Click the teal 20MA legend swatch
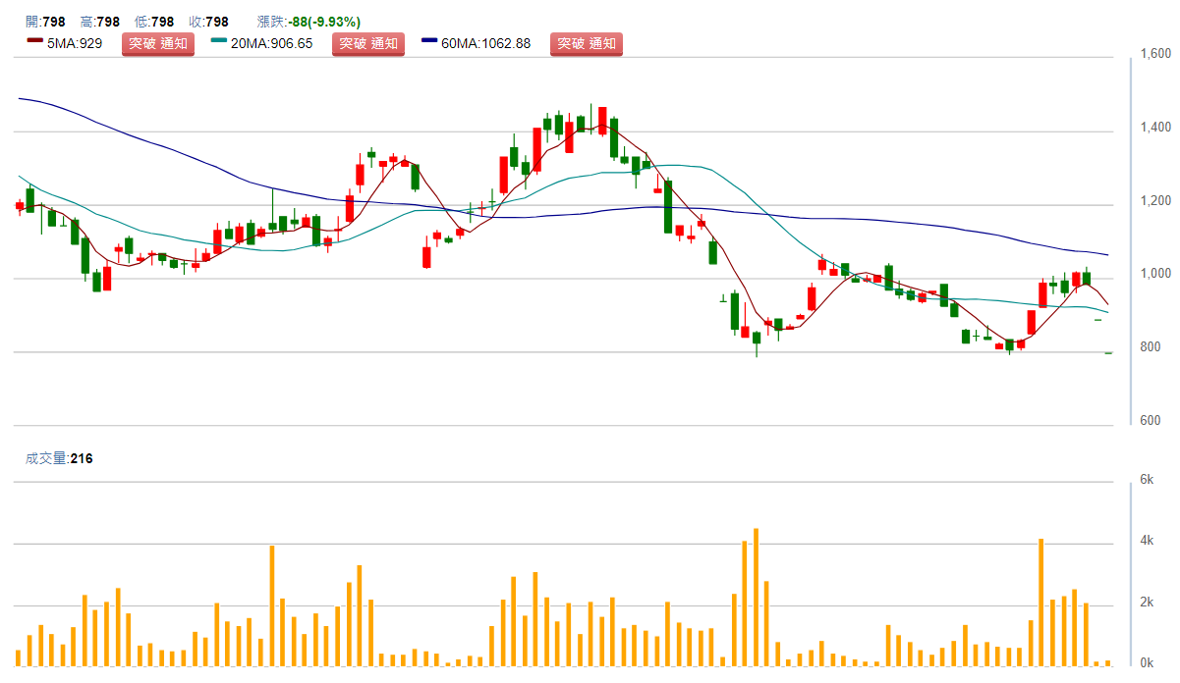The height and width of the screenshot is (683, 1180). pyautogui.click(x=218, y=43)
